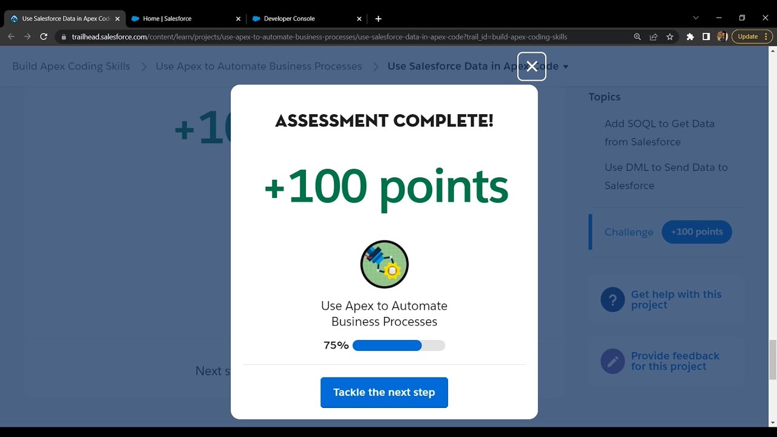Go forward in browser history

coord(27,36)
